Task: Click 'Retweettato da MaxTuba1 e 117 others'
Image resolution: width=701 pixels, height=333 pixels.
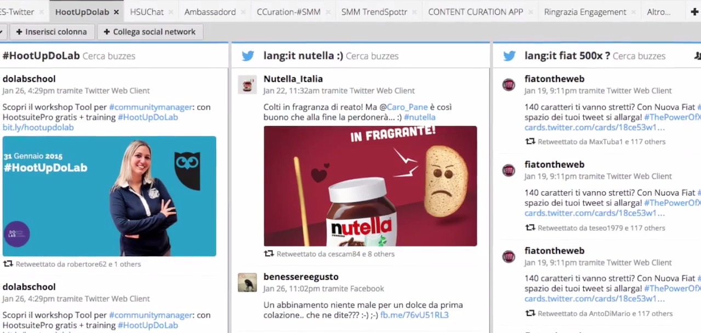Action: 602,142
